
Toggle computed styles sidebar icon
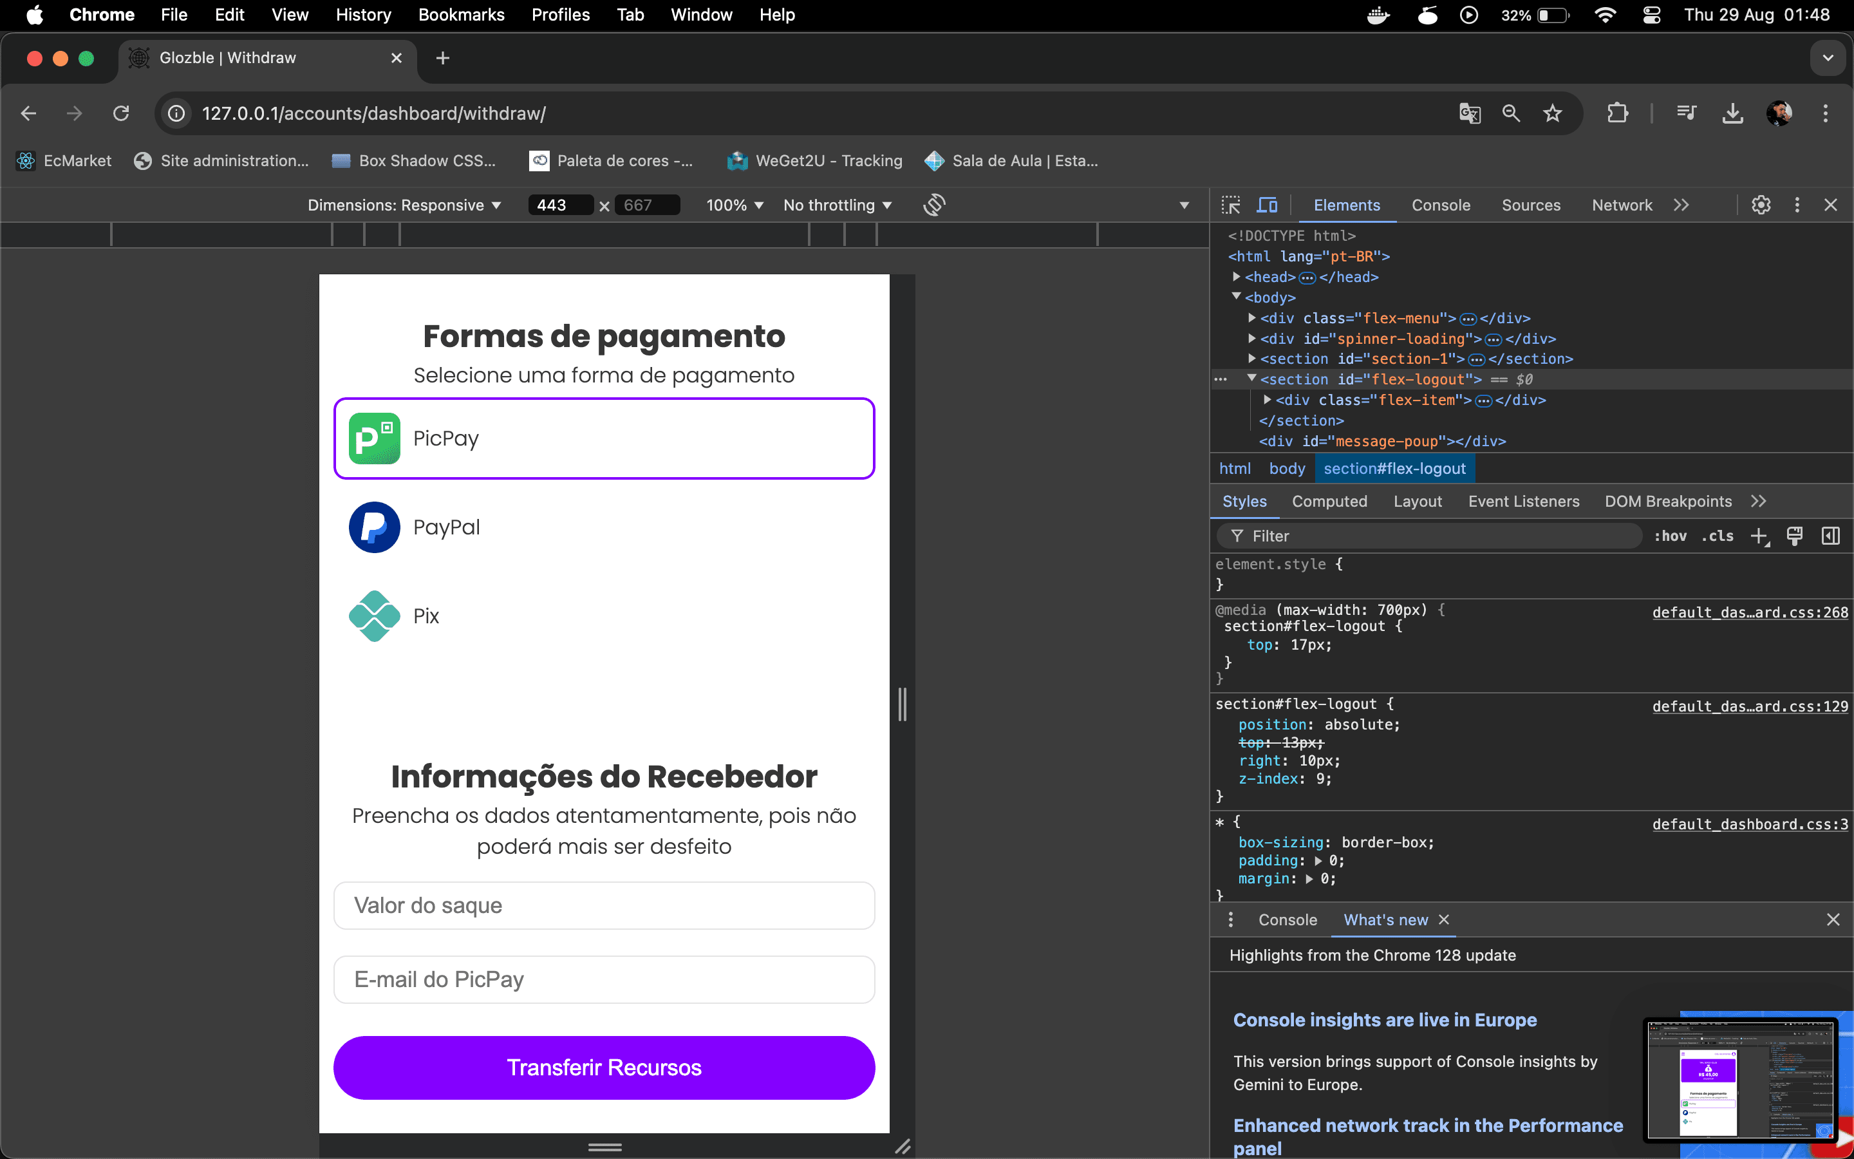click(1830, 536)
